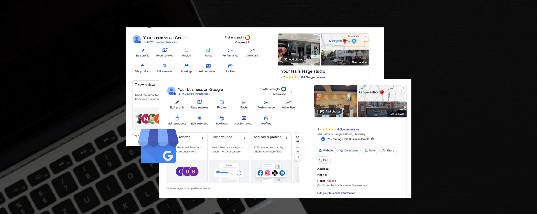537x214 pixels.
Task: Open Bookings in the front window
Action: pos(222,121)
